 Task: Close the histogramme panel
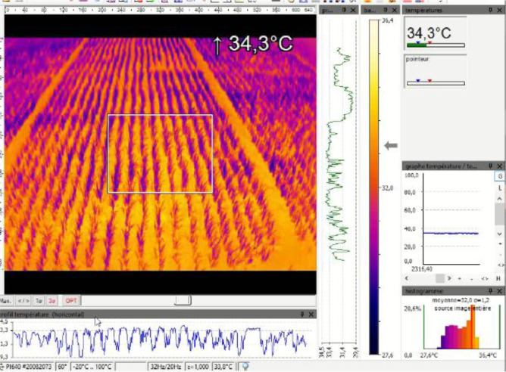point(499,291)
